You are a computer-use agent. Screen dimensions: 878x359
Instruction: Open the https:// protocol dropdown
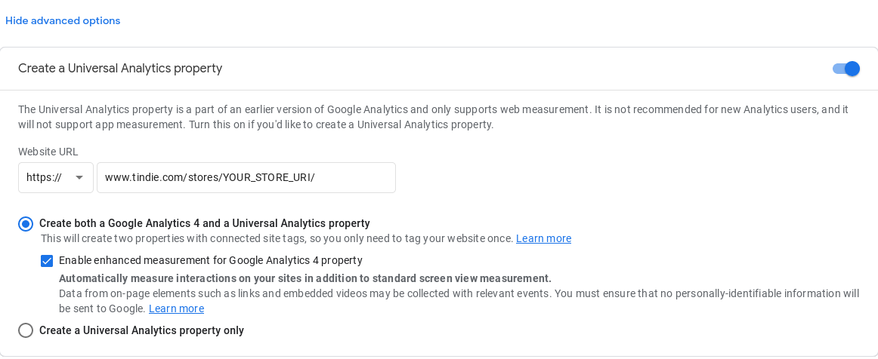(55, 178)
